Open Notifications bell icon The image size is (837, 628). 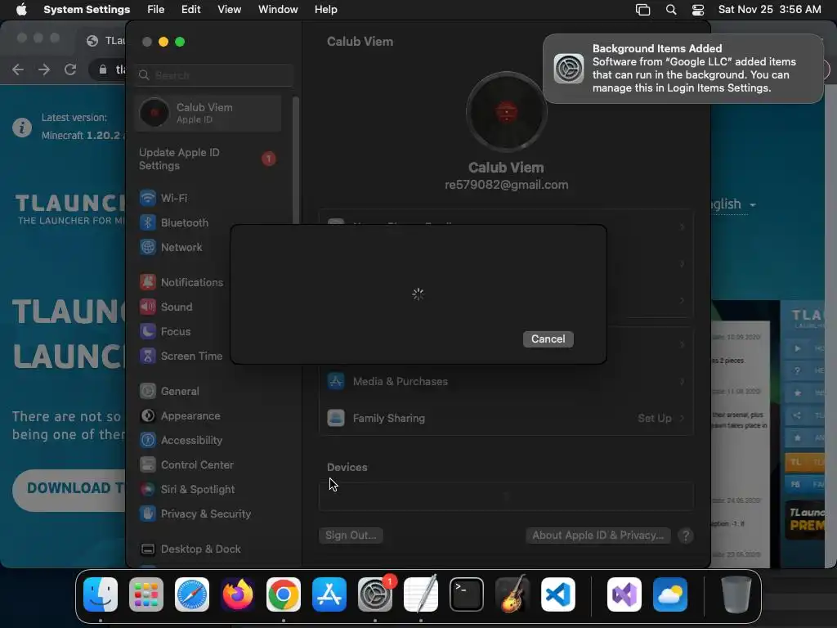point(148,282)
